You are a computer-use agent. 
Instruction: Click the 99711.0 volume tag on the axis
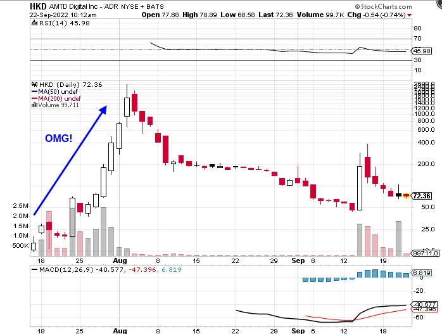point(426,253)
